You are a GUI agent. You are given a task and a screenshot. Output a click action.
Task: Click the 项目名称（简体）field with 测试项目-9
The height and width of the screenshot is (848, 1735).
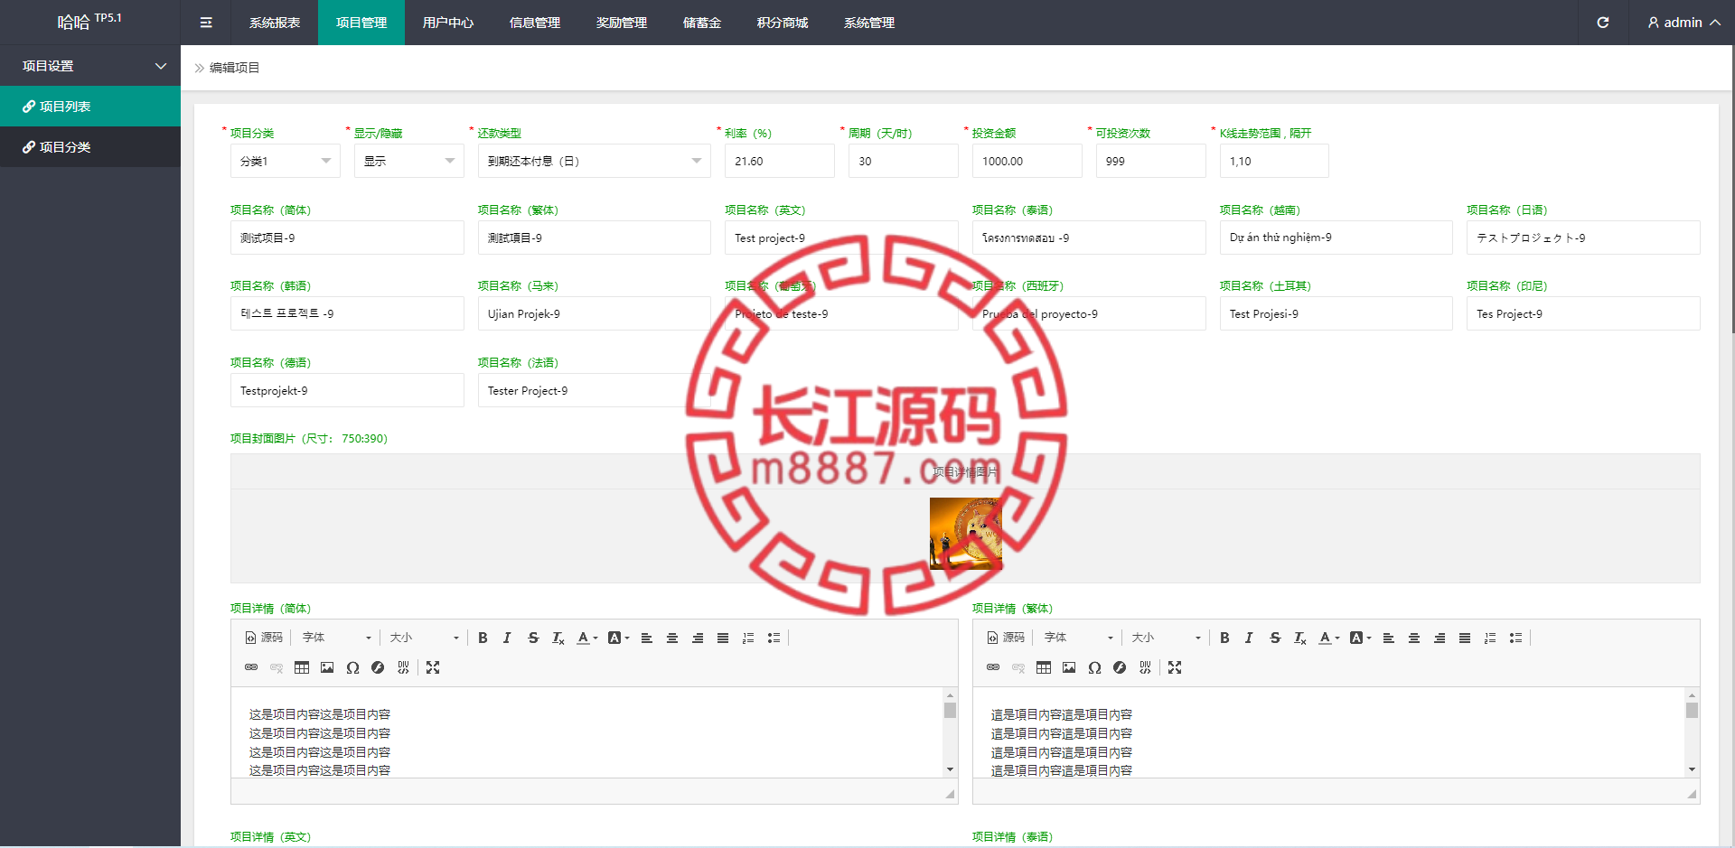pyautogui.click(x=347, y=238)
